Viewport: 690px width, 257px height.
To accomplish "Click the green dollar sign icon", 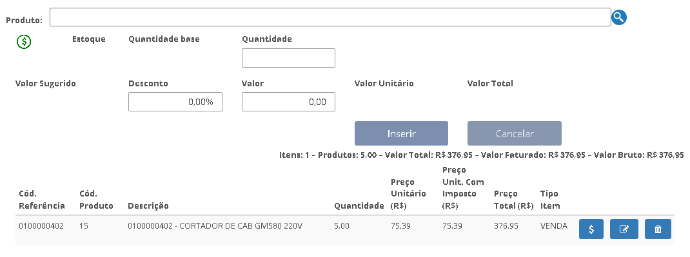I will click(24, 42).
